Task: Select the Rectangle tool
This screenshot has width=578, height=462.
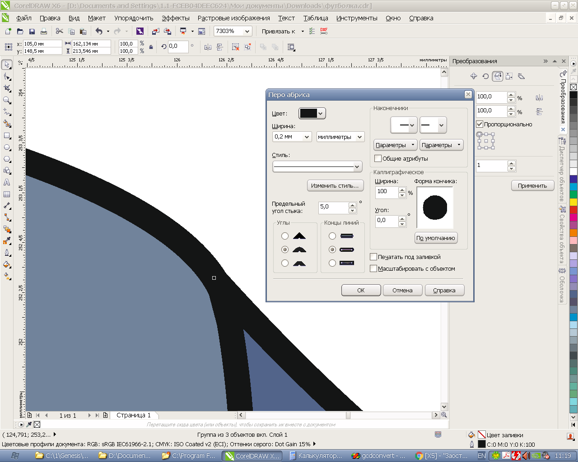Action: tap(7, 135)
